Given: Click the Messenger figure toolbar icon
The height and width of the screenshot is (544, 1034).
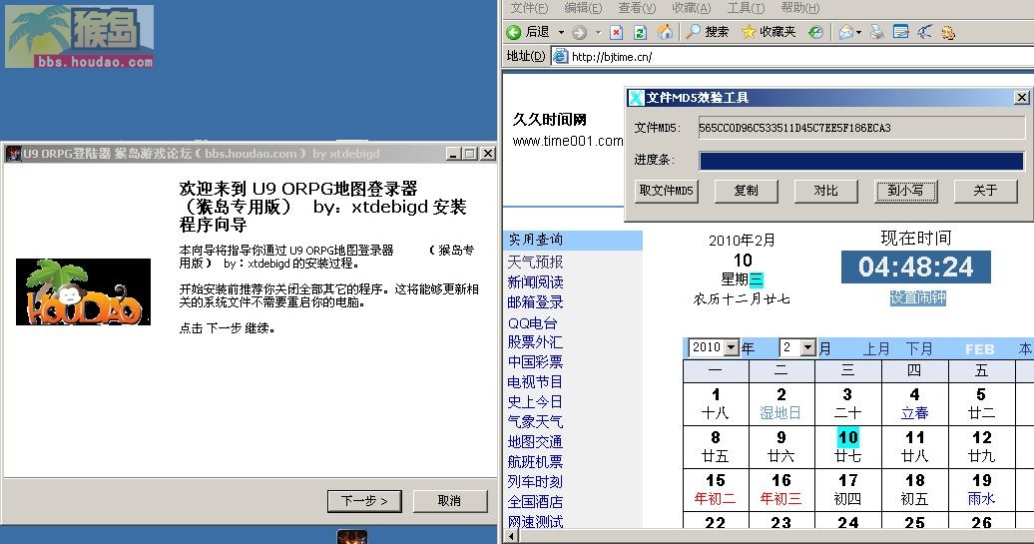Looking at the screenshot, I should click(x=948, y=32).
